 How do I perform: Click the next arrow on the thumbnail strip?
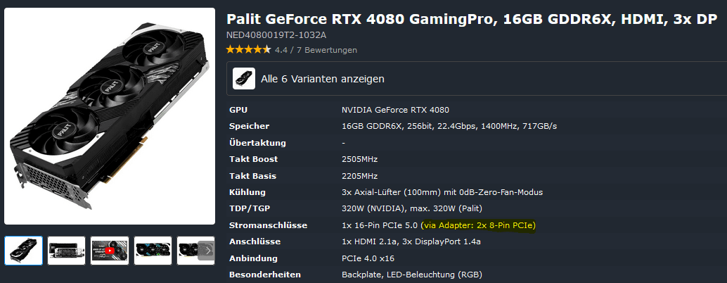coord(206,251)
